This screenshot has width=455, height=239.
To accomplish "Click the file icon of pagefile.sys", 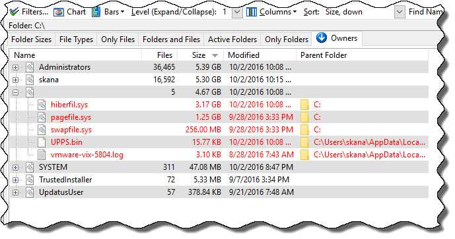I will 42,117.
